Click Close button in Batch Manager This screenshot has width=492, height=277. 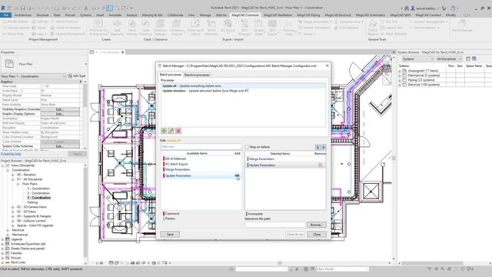pyautogui.click(x=317, y=234)
